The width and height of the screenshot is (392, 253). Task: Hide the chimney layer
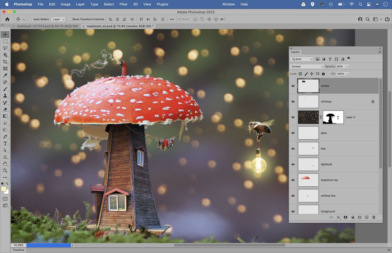coord(293,102)
